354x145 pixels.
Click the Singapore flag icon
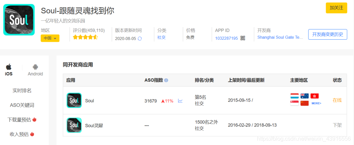(294, 103)
